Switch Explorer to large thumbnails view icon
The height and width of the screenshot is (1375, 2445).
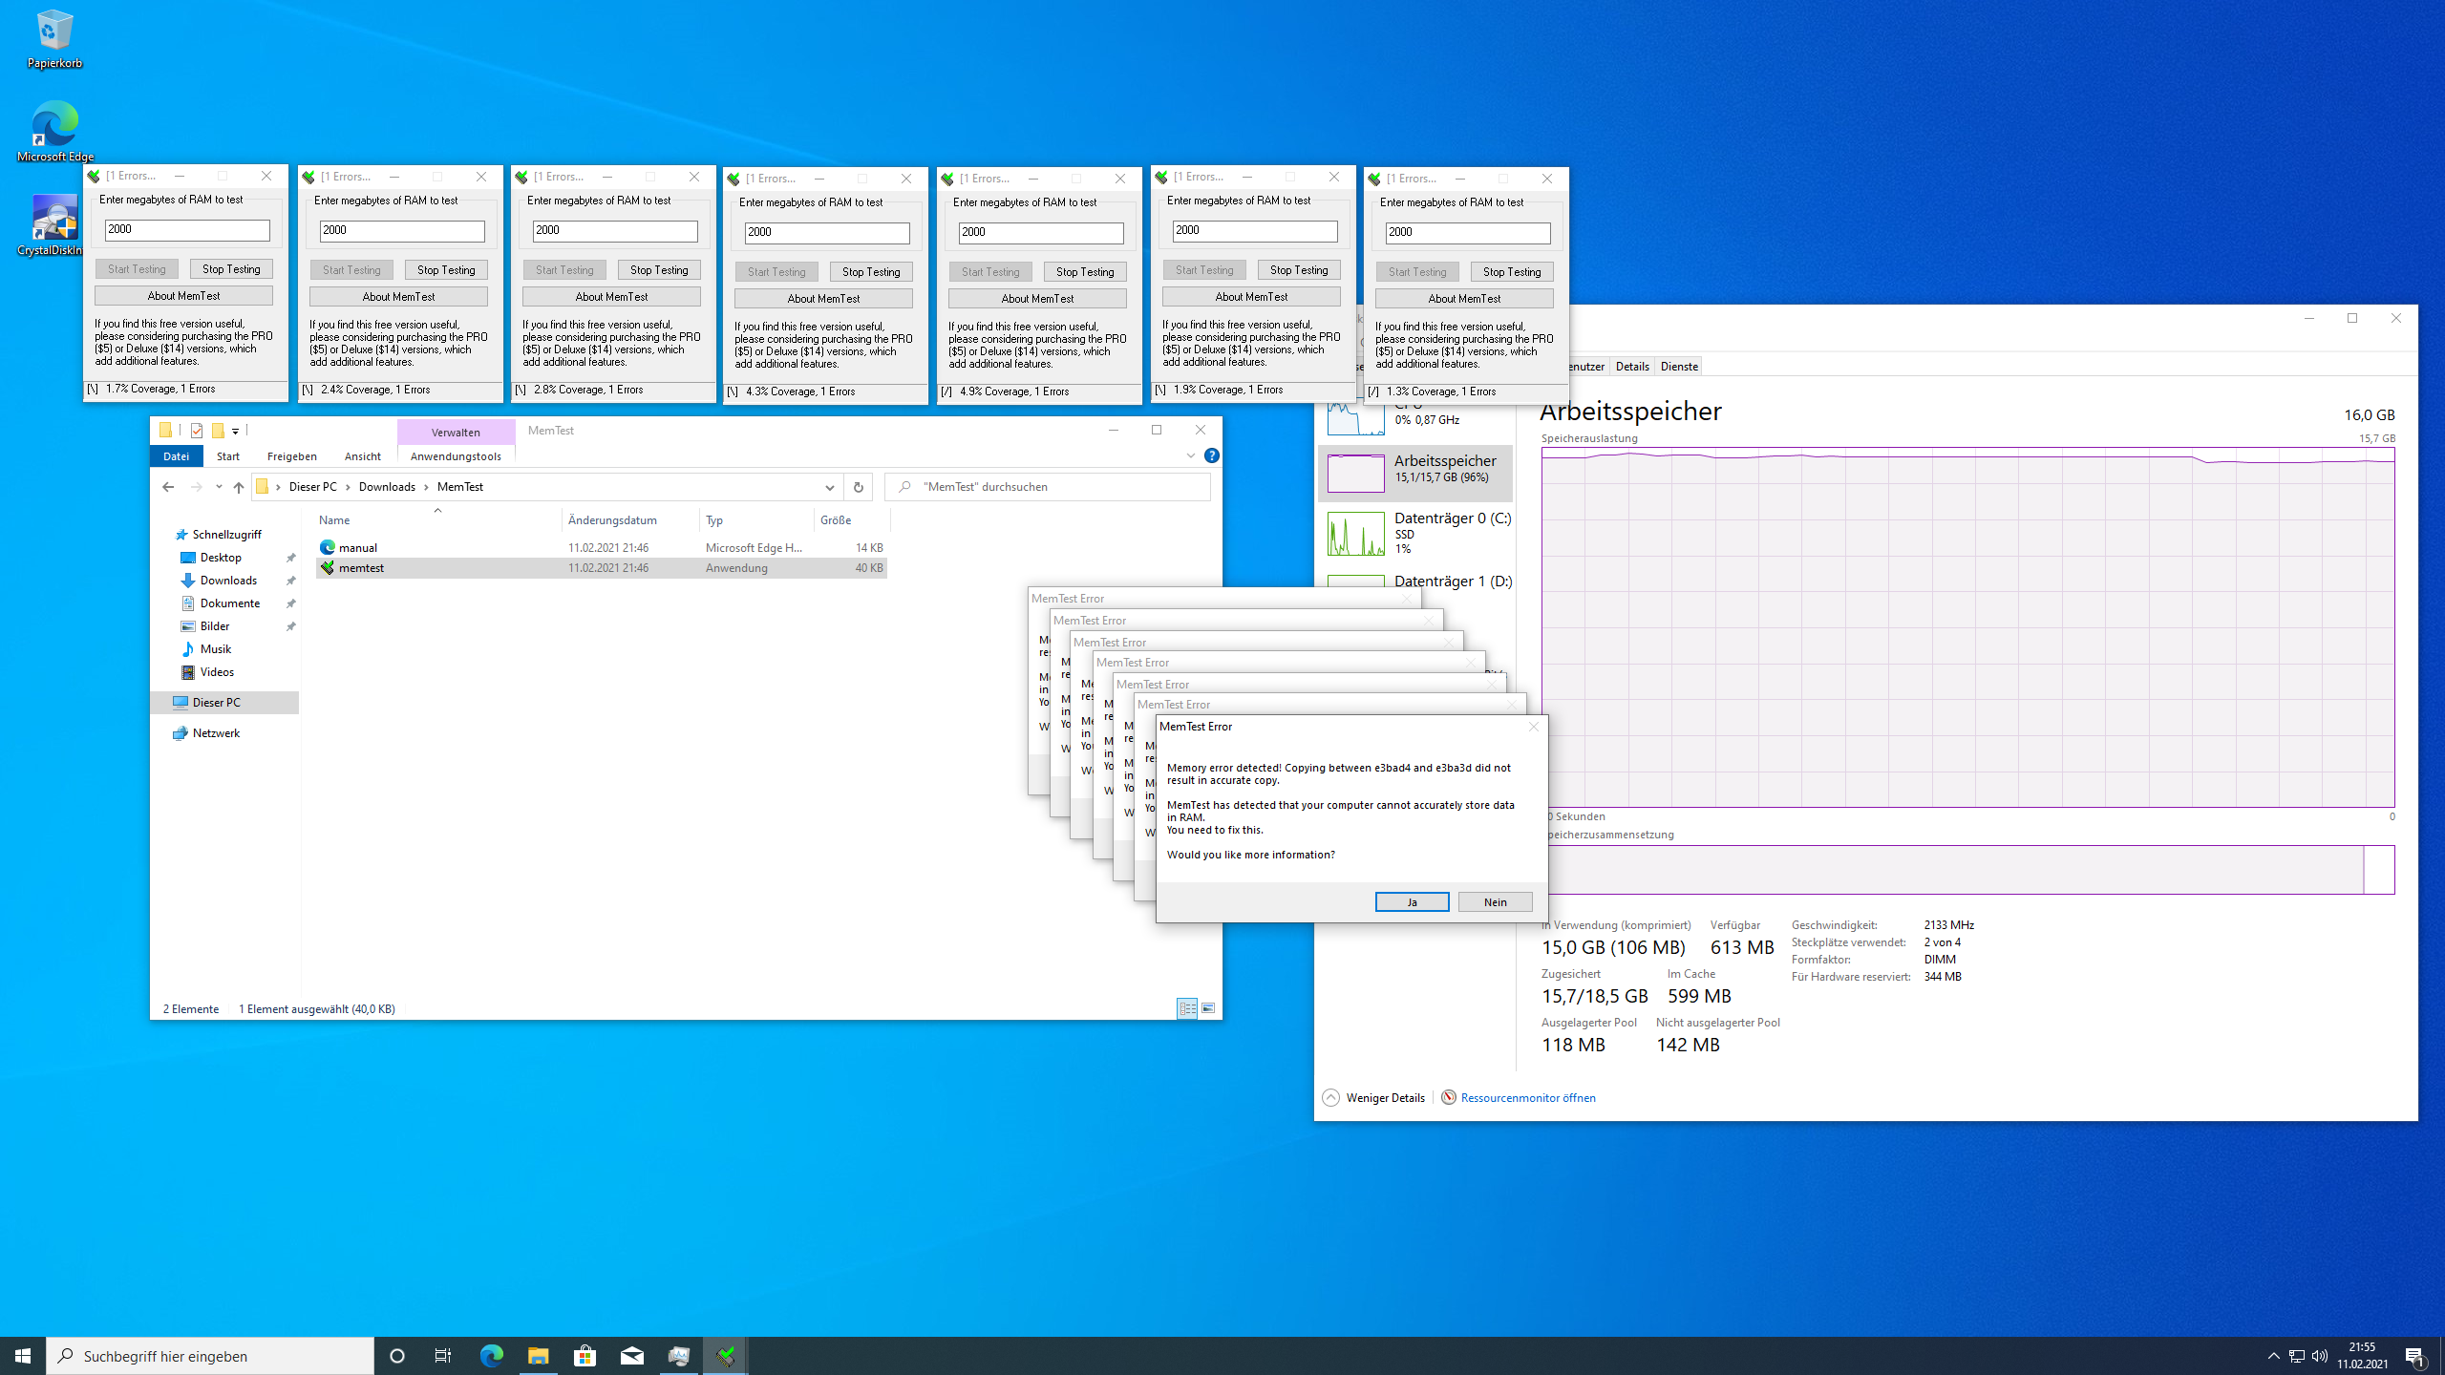point(1208,1008)
